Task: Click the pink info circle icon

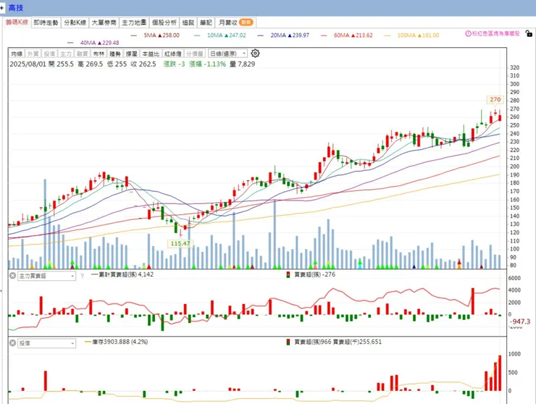Action: 468,33
